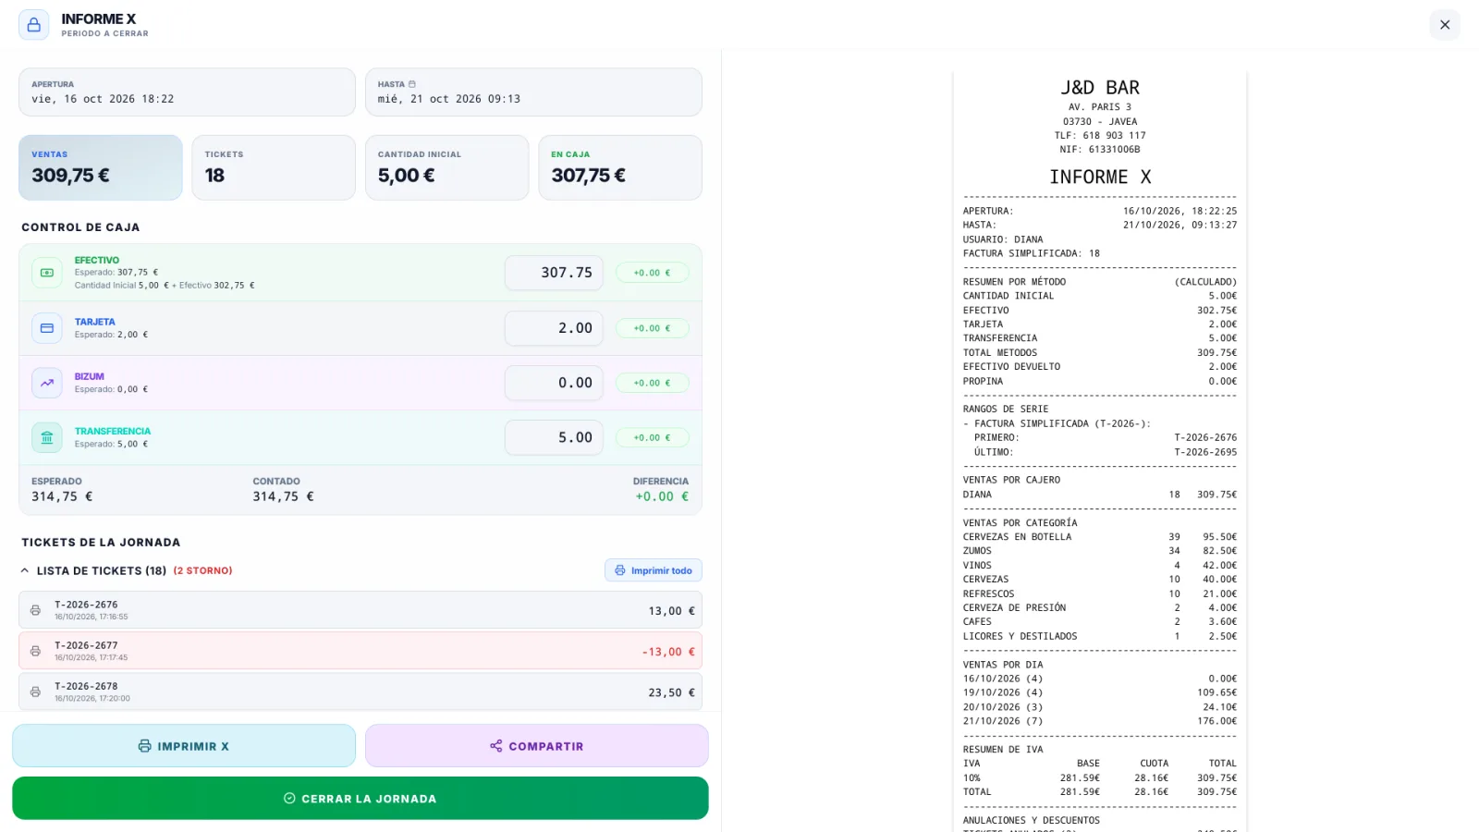Edit the Bizum counted amount field
The width and height of the screenshot is (1479, 832).
pos(554,383)
